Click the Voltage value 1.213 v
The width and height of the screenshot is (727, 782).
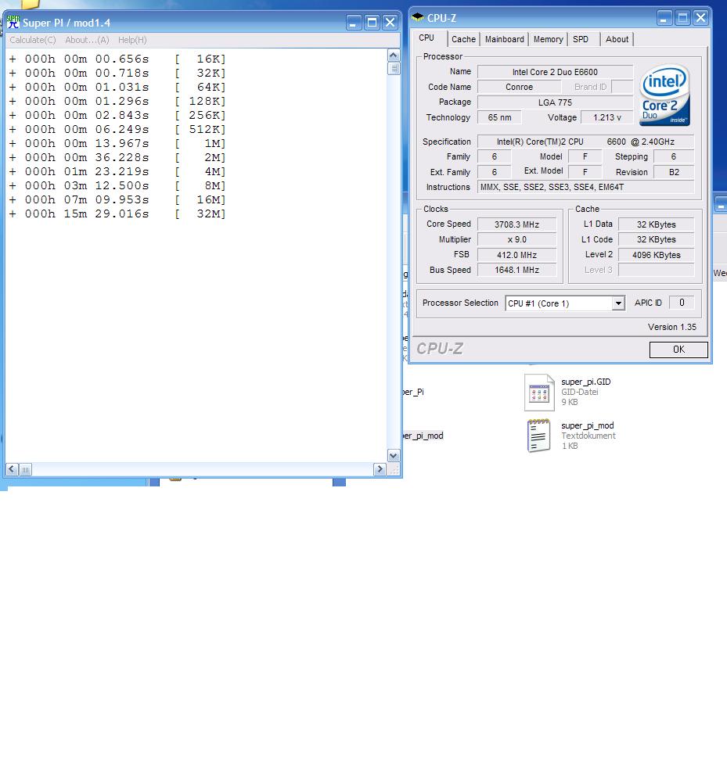pos(607,118)
